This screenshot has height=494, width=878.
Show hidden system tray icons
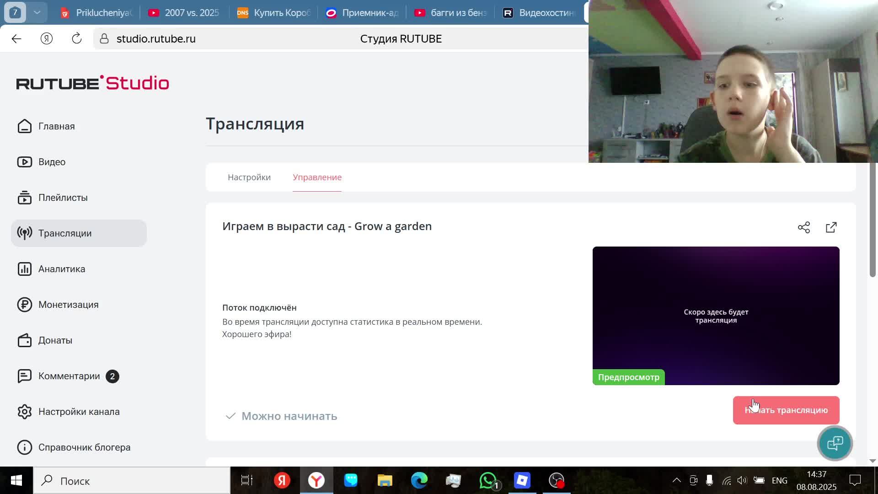coord(676,480)
